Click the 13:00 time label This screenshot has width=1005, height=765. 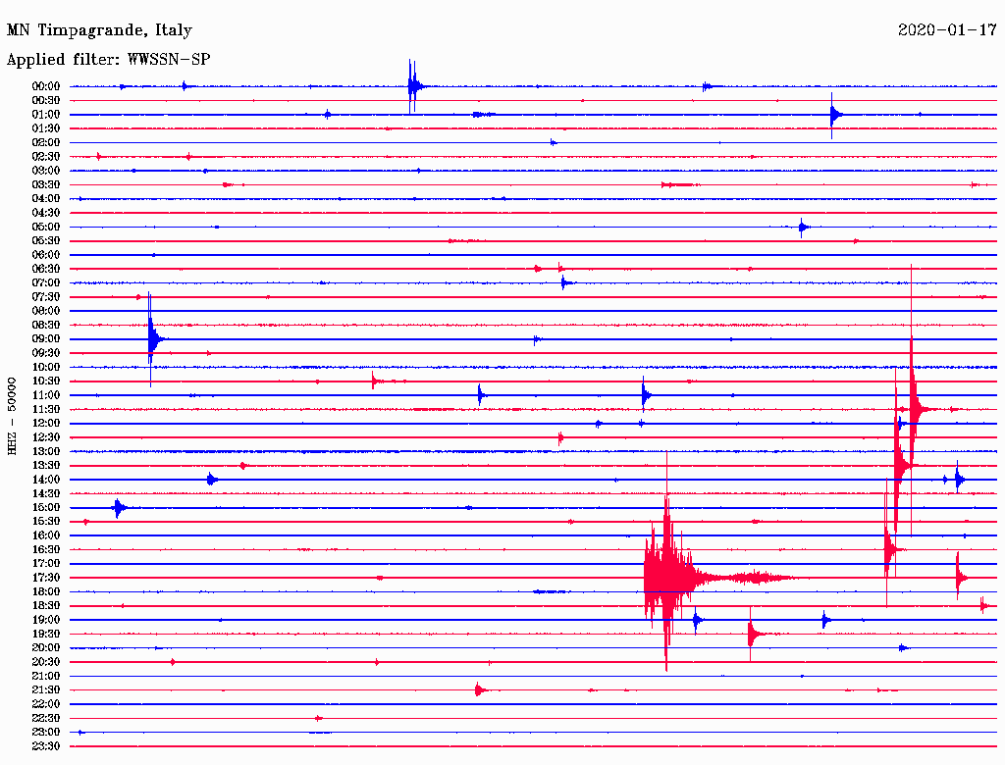click(46, 452)
